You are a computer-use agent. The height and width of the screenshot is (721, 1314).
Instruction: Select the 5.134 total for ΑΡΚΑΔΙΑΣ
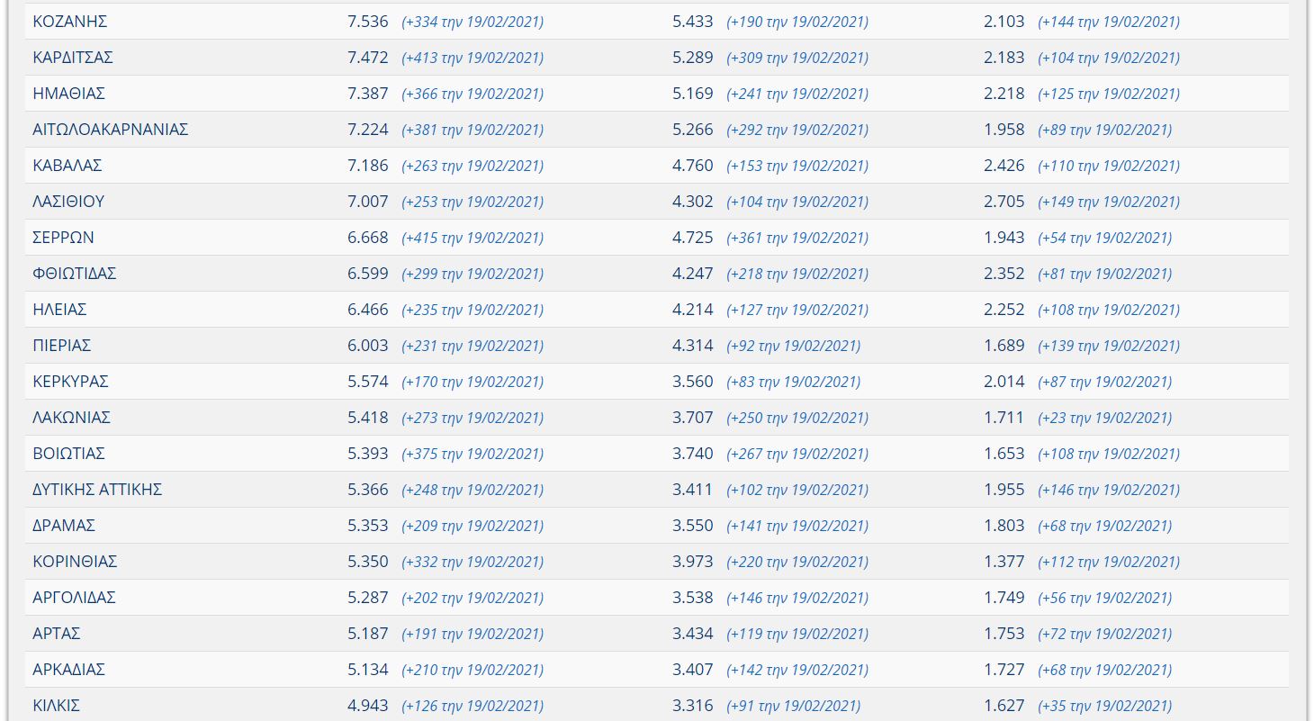[x=367, y=670]
